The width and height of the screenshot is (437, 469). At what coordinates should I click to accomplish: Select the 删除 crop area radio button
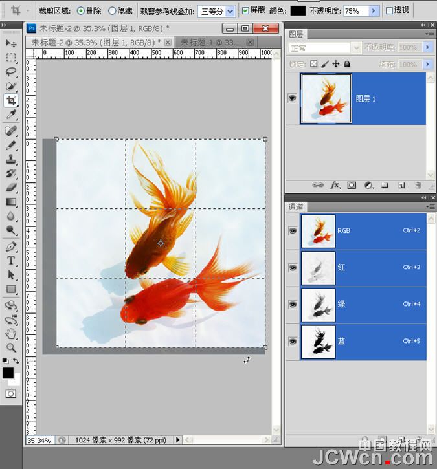pos(80,11)
